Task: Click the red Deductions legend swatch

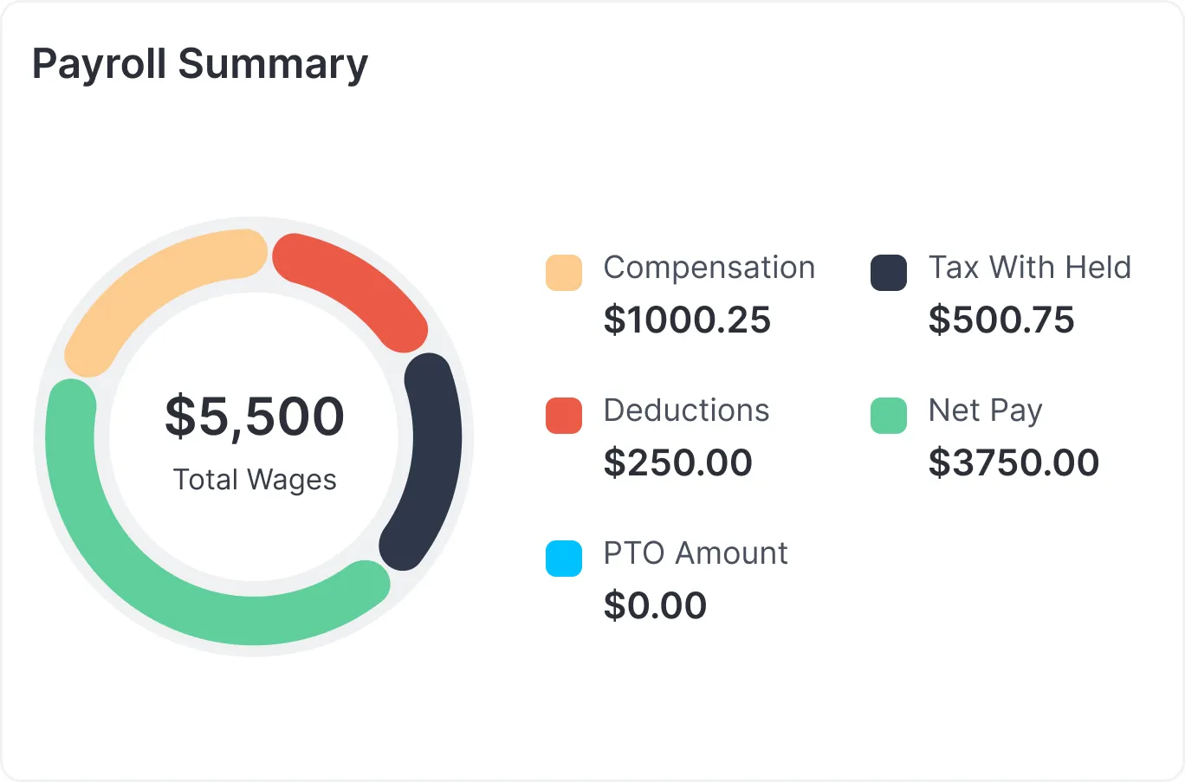Action: (x=563, y=416)
